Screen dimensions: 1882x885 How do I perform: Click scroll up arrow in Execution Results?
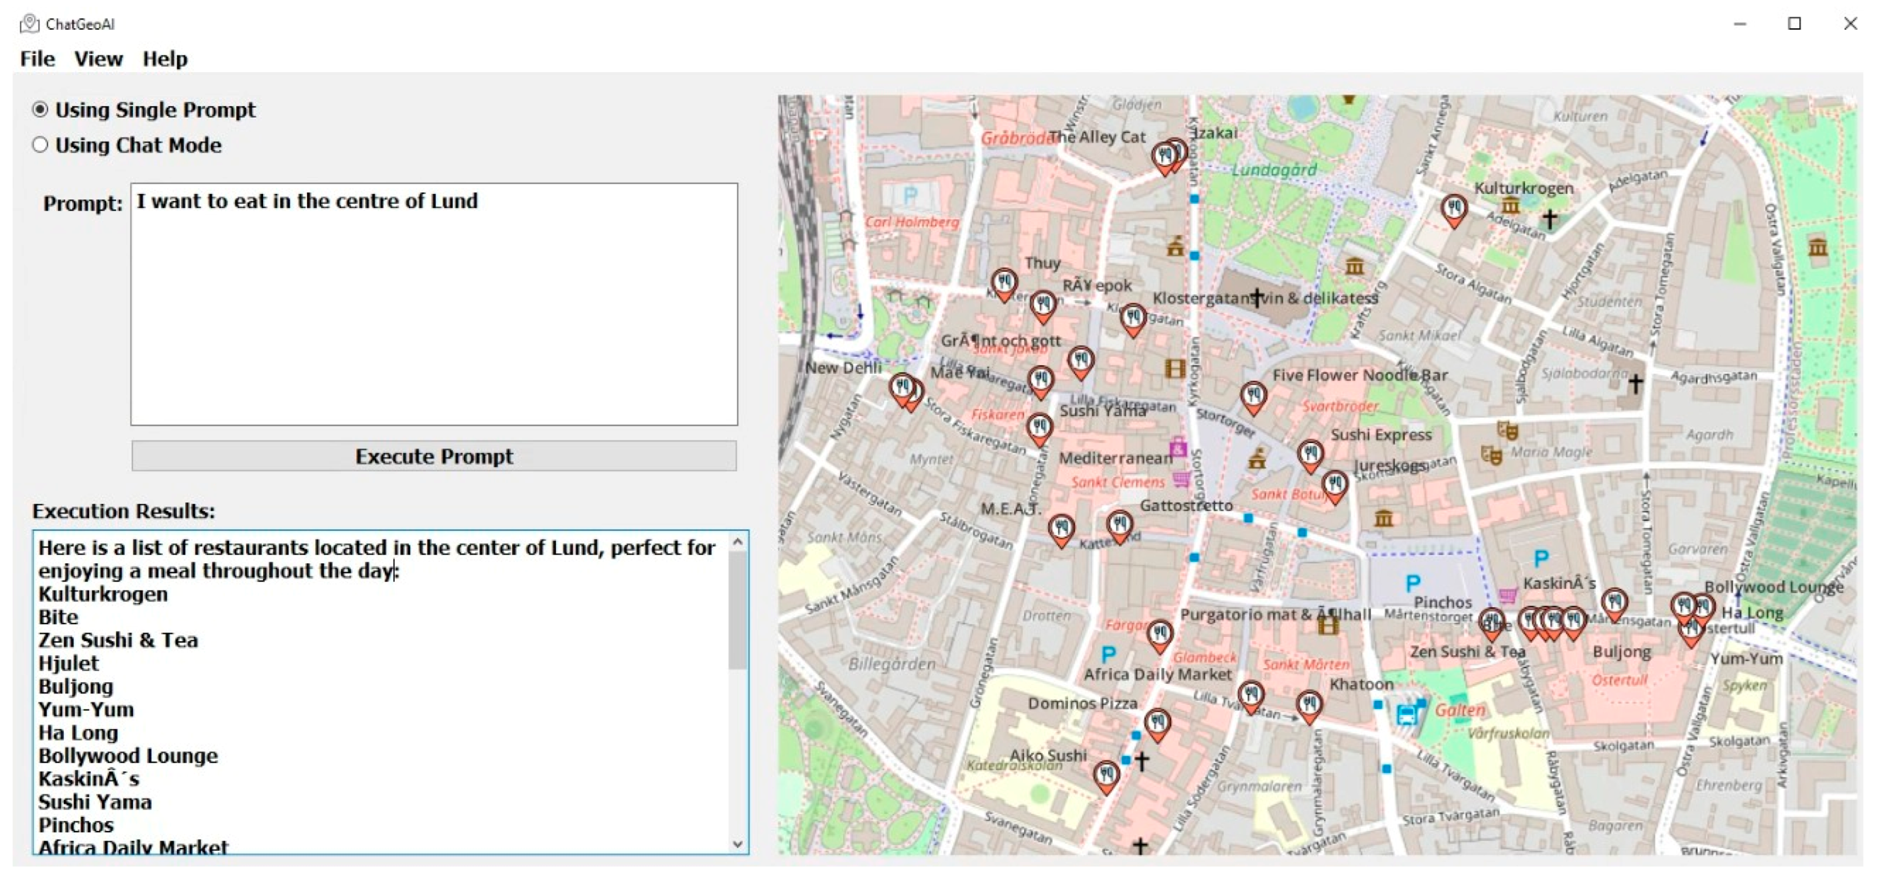pos(737,542)
